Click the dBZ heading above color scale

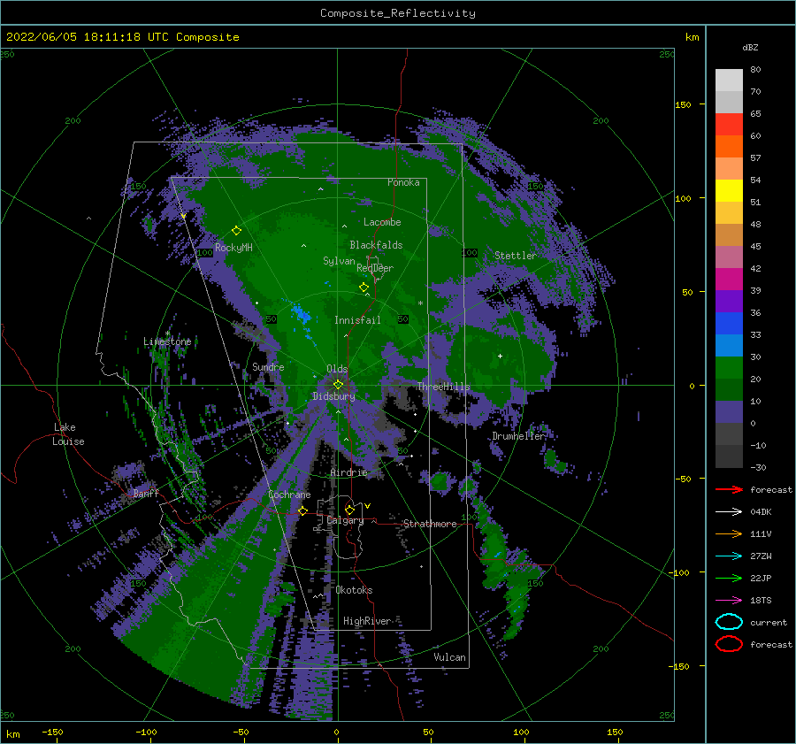pos(750,47)
